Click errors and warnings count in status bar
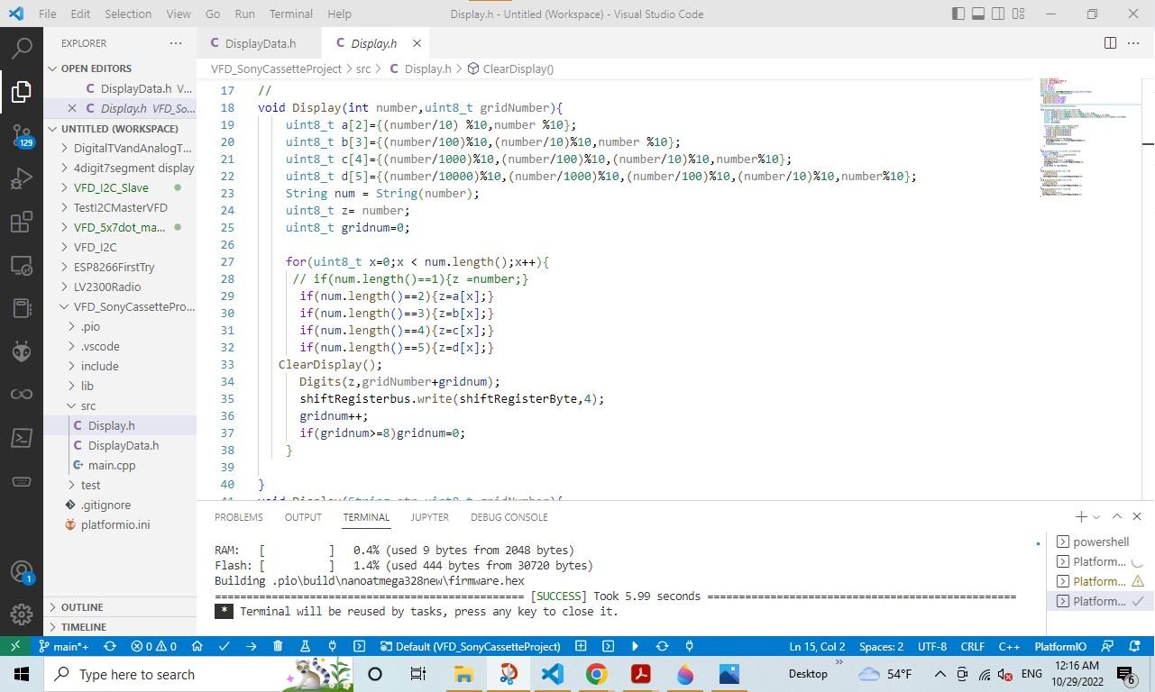This screenshot has height=692, width=1155. (x=153, y=646)
